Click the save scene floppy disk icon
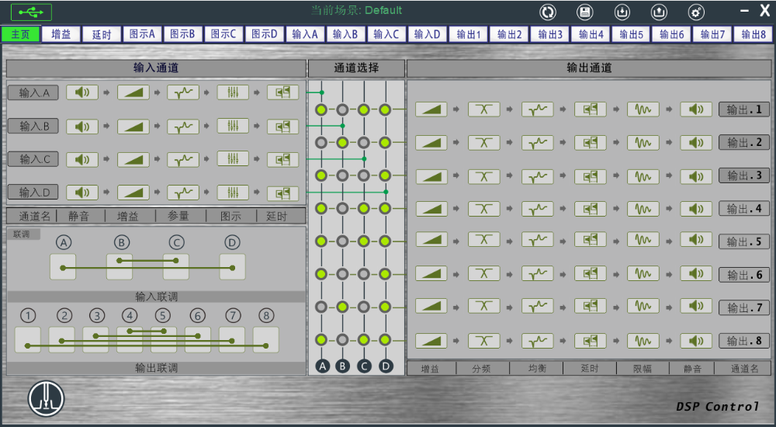 (x=584, y=12)
